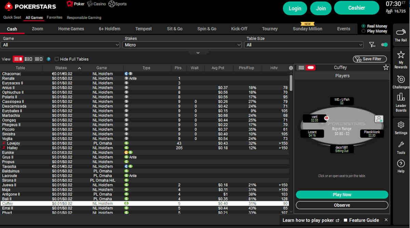Click player seat PlastikMonk
The width and height of the screenshot is (410, 228).
click(372, 133)
